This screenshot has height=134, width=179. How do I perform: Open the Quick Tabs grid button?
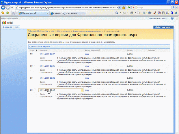point(13,13)
